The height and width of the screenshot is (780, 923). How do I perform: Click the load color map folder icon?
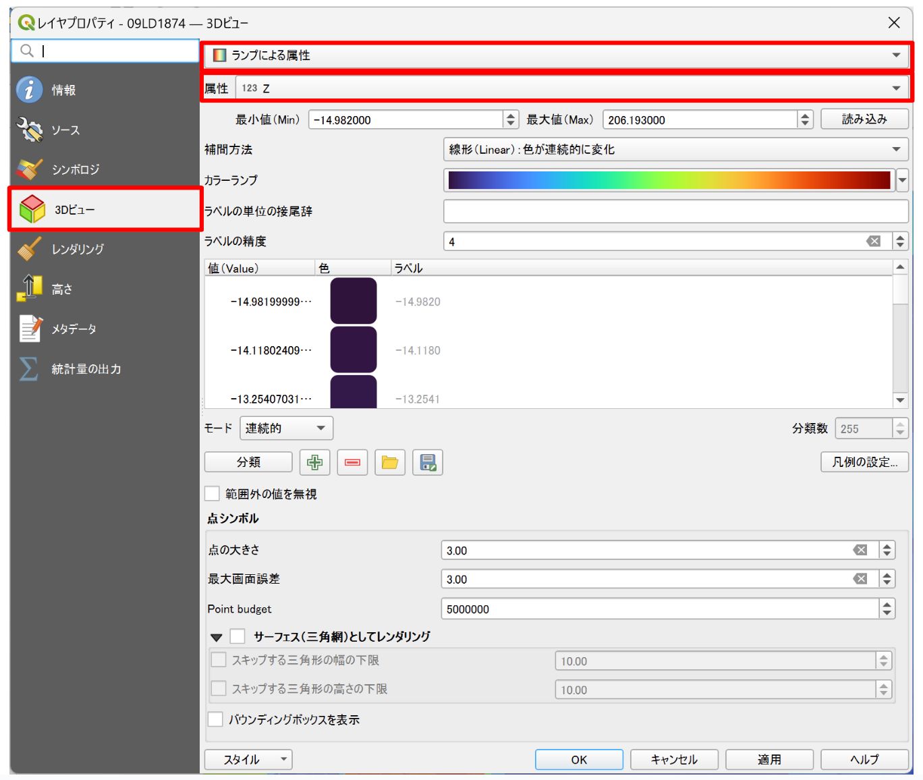tap(390, 462)
